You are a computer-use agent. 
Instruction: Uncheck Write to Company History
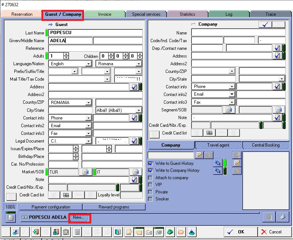pos(150,170)
